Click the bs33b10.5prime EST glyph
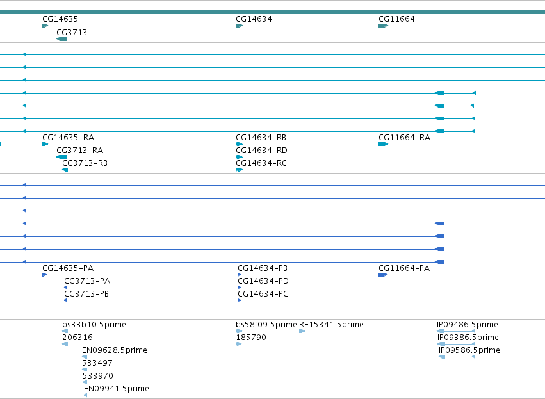 coord(65,331)
